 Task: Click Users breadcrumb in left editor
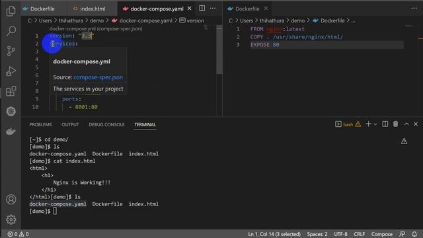(x=46, y=20)
